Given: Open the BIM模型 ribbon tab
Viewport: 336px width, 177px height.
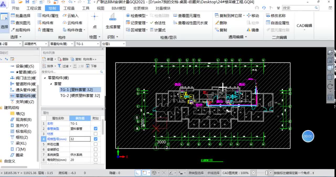Looking at the screenshot, I should click(x=119, y=8).
